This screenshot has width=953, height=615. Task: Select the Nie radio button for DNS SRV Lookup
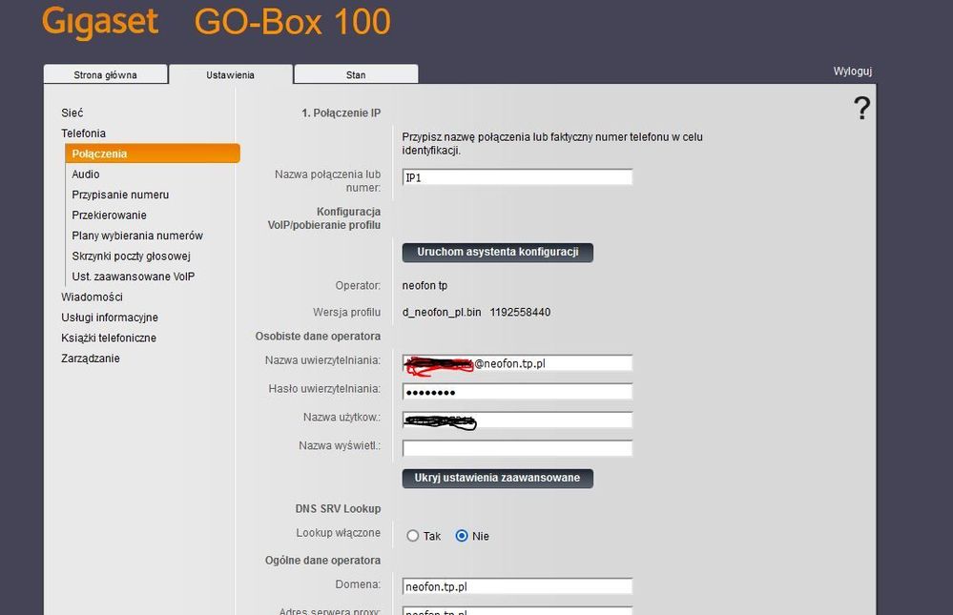pyautogui.click(x=460, y=535)
